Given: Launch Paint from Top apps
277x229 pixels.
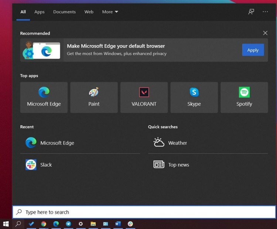Looking at the screenshot, I should 94,98.
